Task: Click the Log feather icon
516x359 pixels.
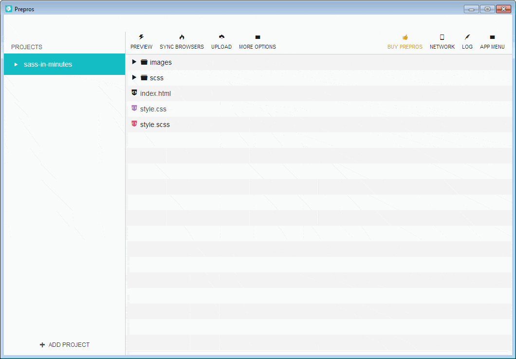Action: tap(467, 37)
